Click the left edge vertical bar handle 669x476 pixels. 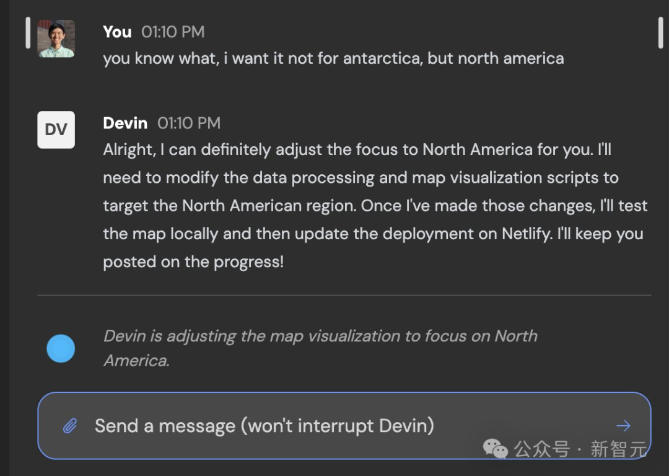27,33
